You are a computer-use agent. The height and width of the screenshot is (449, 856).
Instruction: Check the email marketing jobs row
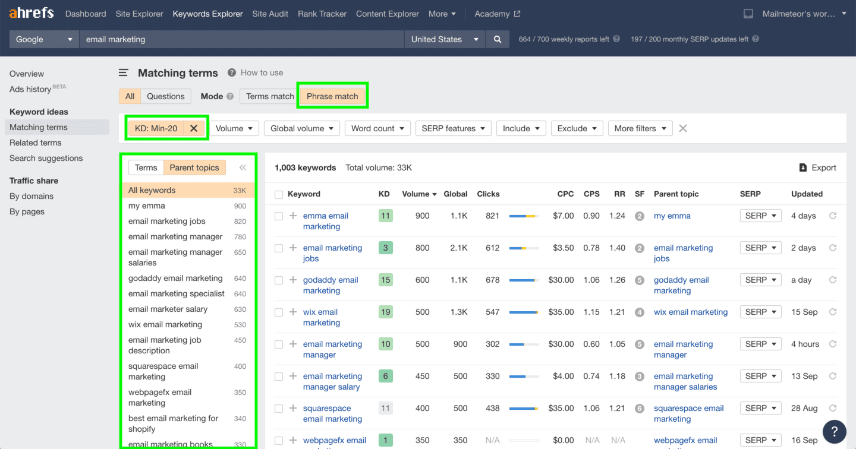click(279, 248)
